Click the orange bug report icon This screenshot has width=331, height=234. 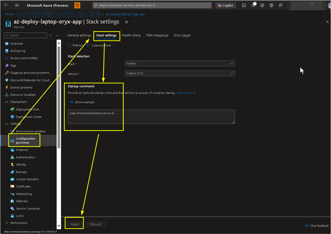tap(77, 5)
